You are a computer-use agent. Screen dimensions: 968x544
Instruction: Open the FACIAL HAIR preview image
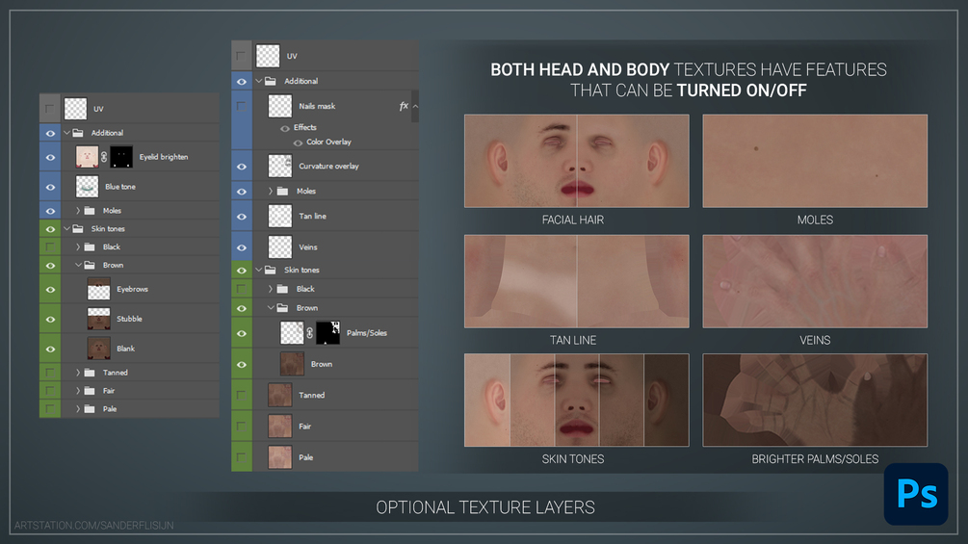(577, 161)
